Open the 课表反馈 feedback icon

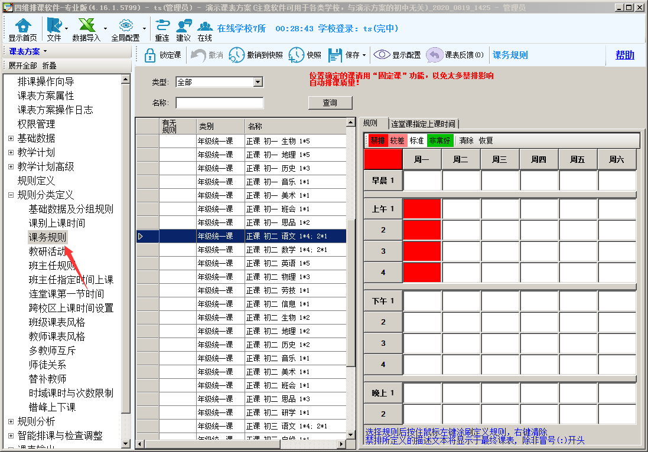(435, 55)
